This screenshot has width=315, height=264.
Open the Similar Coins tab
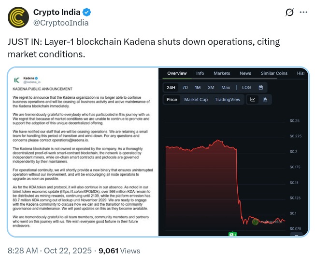[x=274, y=73]
